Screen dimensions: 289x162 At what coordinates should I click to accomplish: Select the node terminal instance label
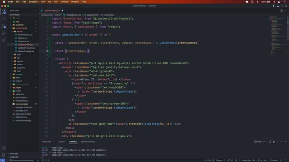pyautogui.click(x=258, y=142)
